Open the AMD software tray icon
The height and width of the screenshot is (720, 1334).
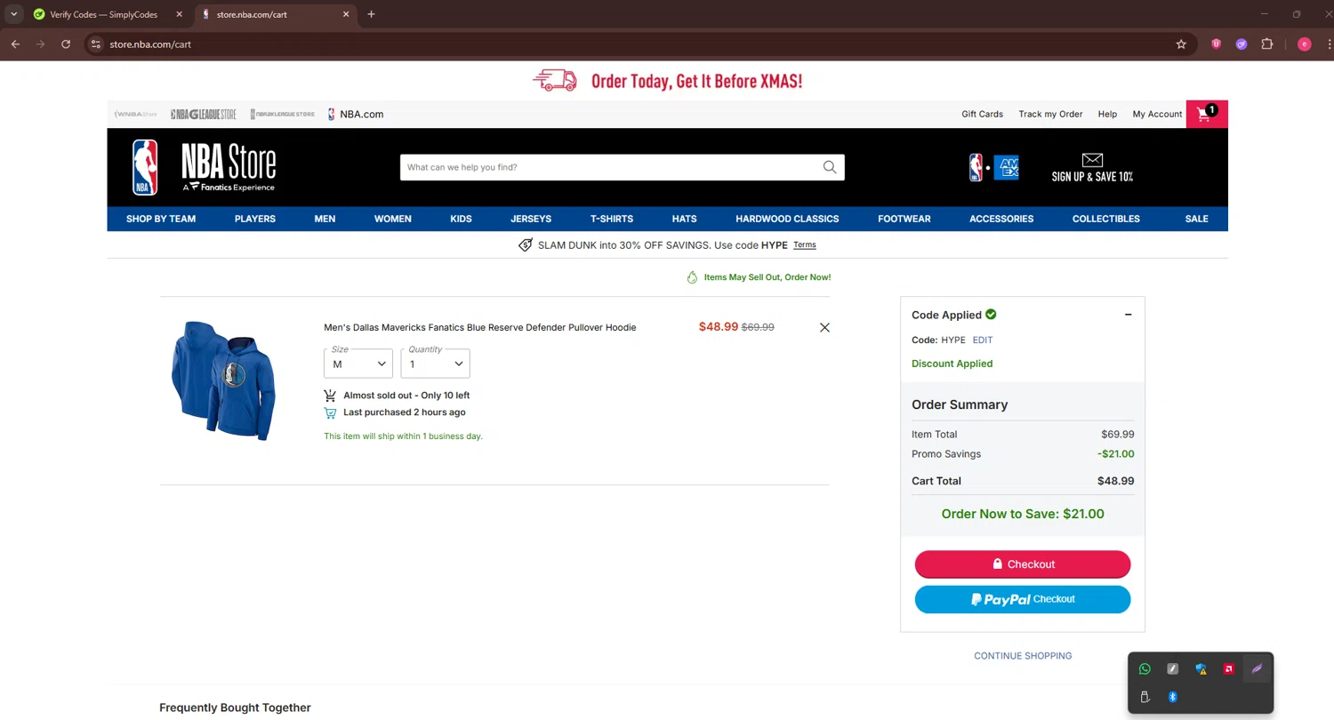(x=1228, y=669)
